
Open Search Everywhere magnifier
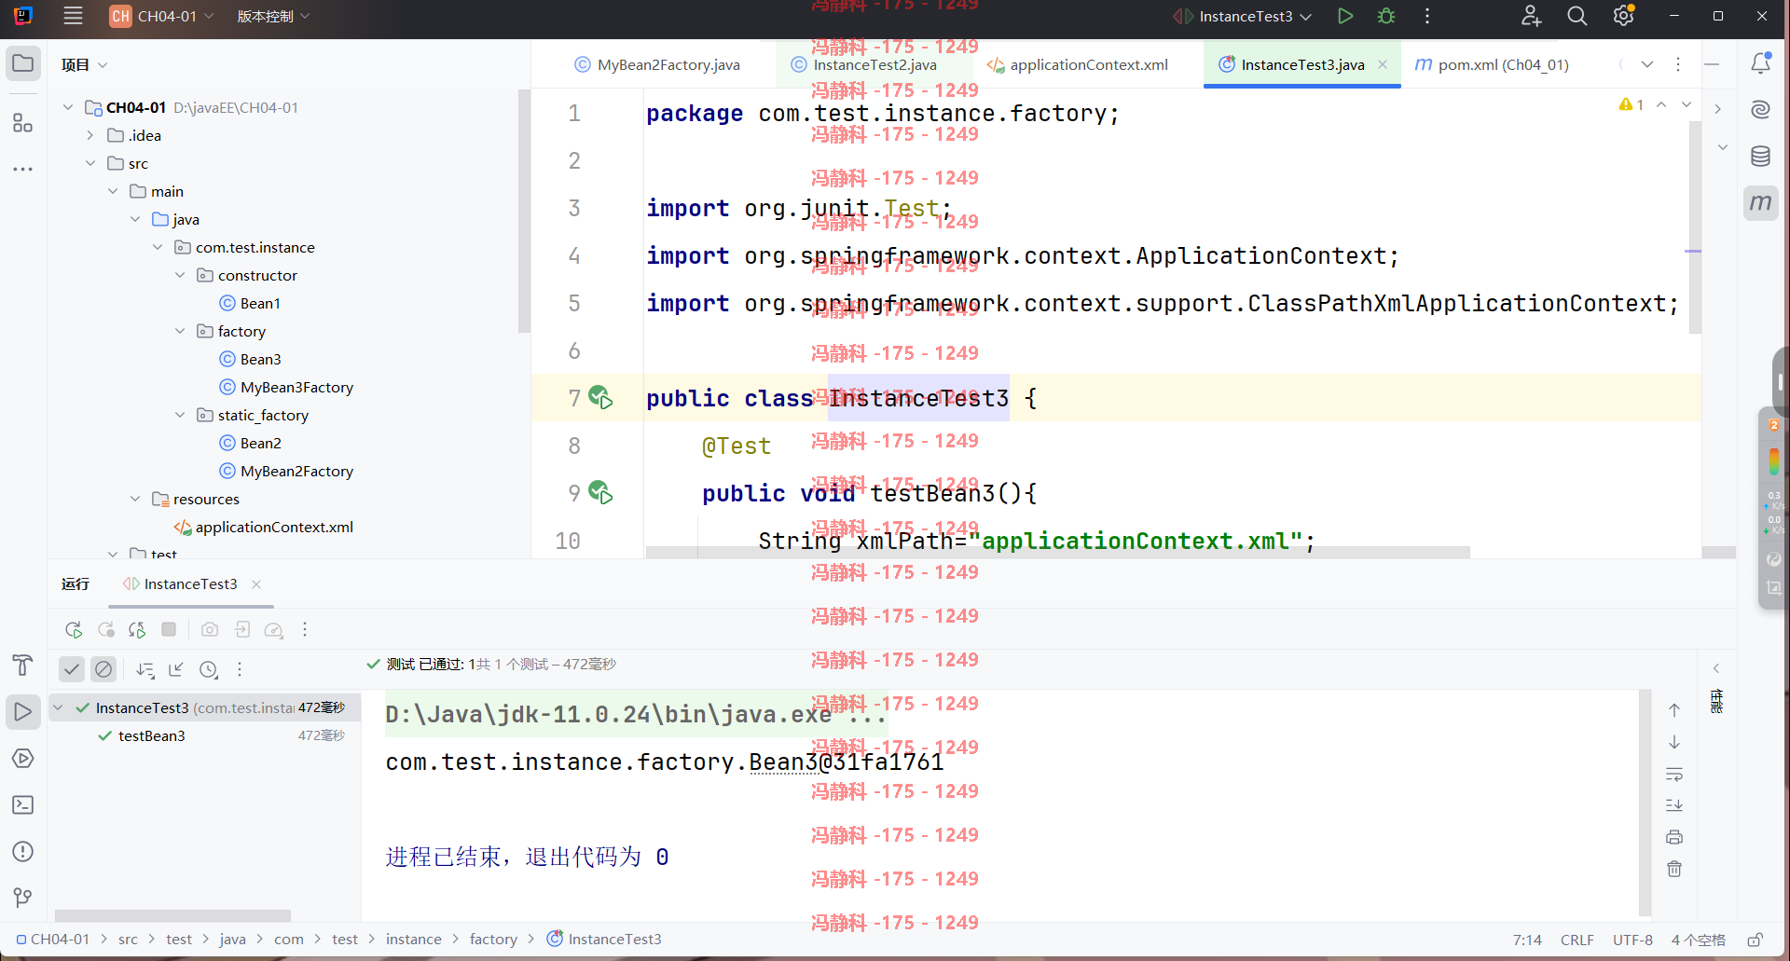coord(1577,16)
